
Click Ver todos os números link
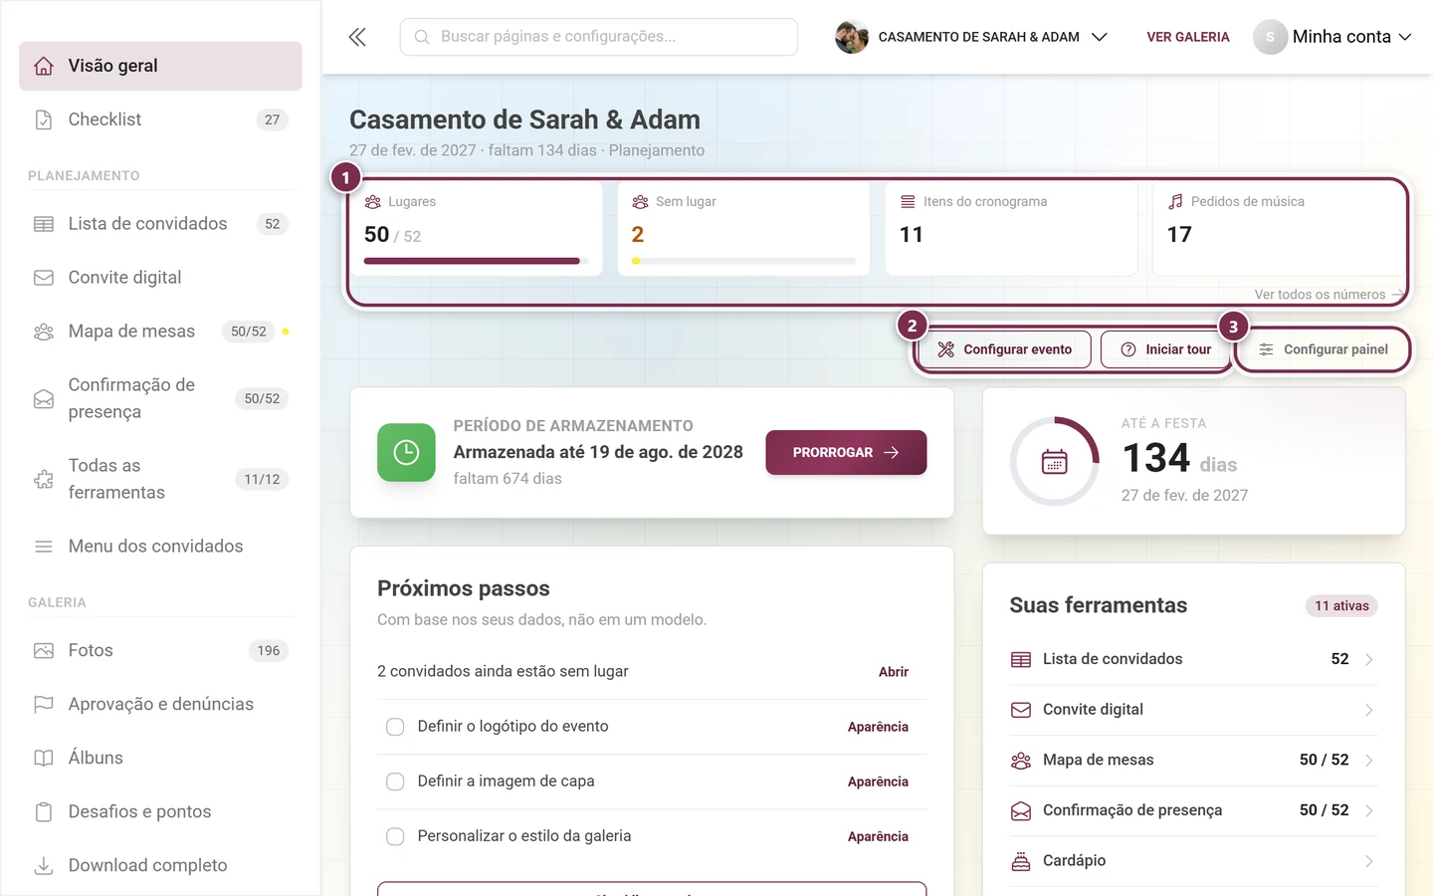coord(1330,295)
